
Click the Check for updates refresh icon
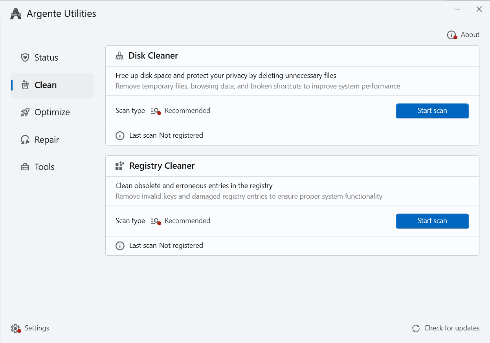416,328
